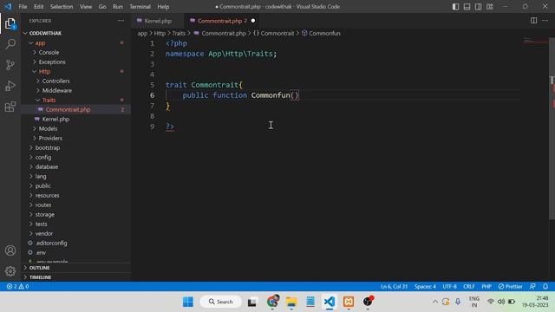Viewport: 555px width, 312px height.
Task: Open the Task View taskbar icon
Action: pyautogui.click(x=252, y=302)
